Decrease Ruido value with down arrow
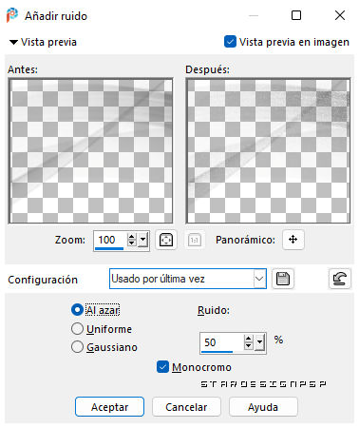359x428 pixels. [x=249, y=346]
